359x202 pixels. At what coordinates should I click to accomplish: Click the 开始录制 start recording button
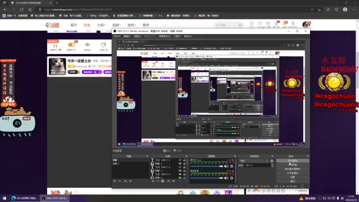pyautogui.click(x=293, y=165)
